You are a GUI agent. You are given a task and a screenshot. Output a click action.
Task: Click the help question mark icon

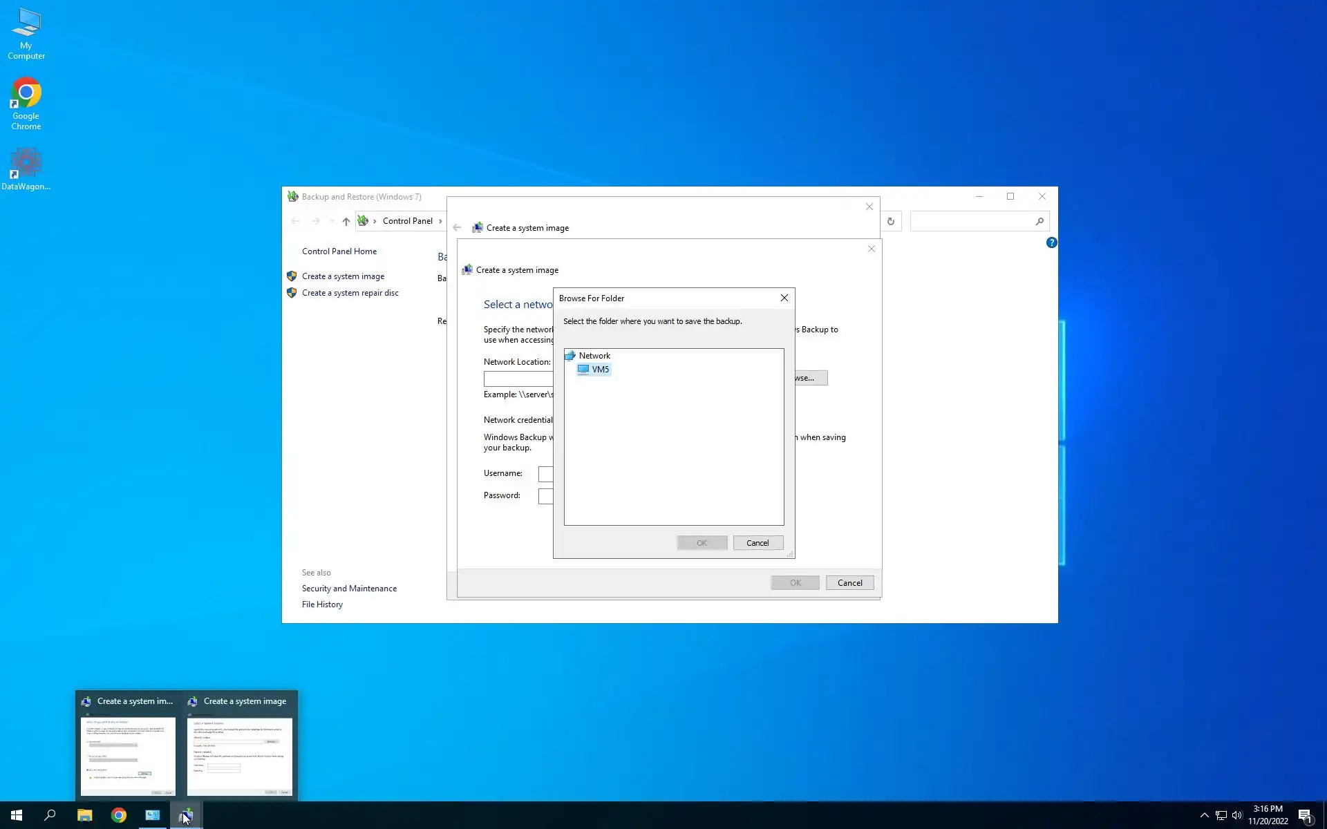pos(1051,242)
